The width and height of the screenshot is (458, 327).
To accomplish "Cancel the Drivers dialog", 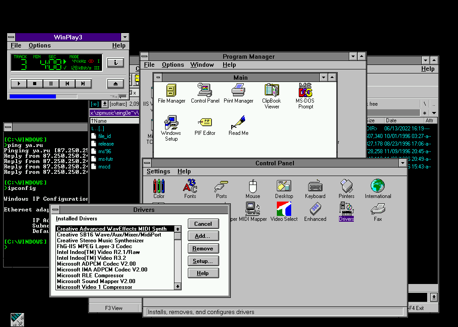I will coord(204,224).
